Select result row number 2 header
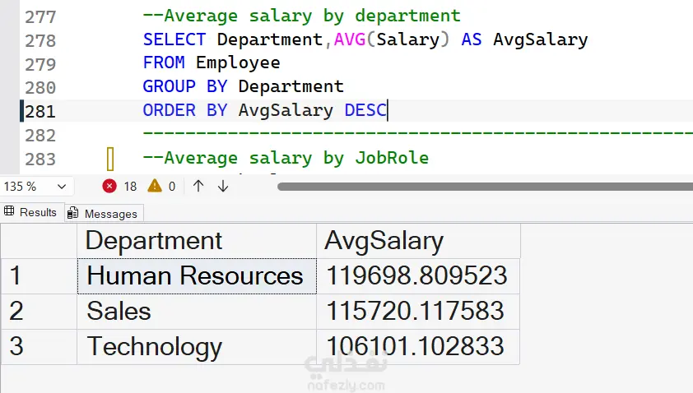Viewport: 693px width, 393px height. point(39,312)
